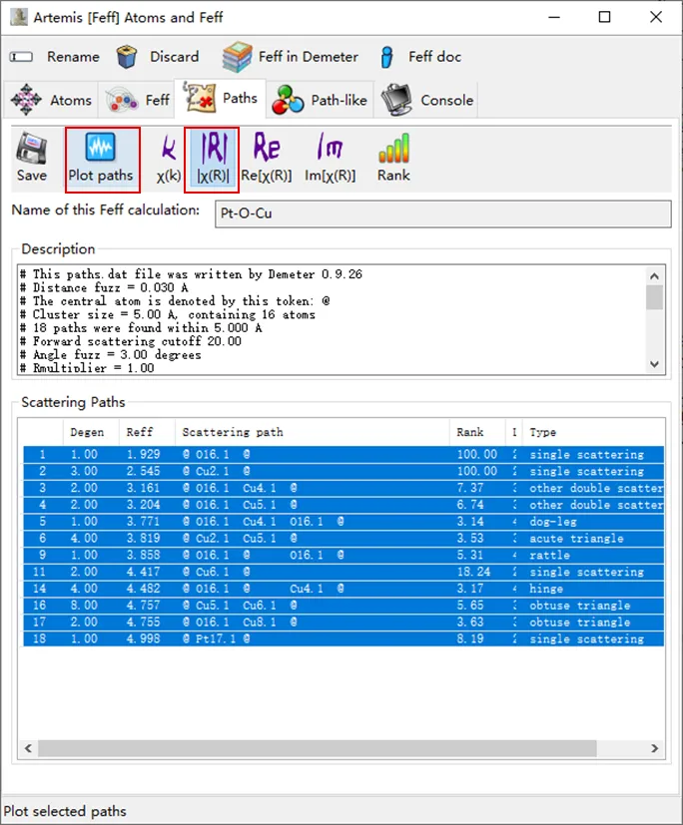Select path 11 with Reff 4.417

coord(343,572)
